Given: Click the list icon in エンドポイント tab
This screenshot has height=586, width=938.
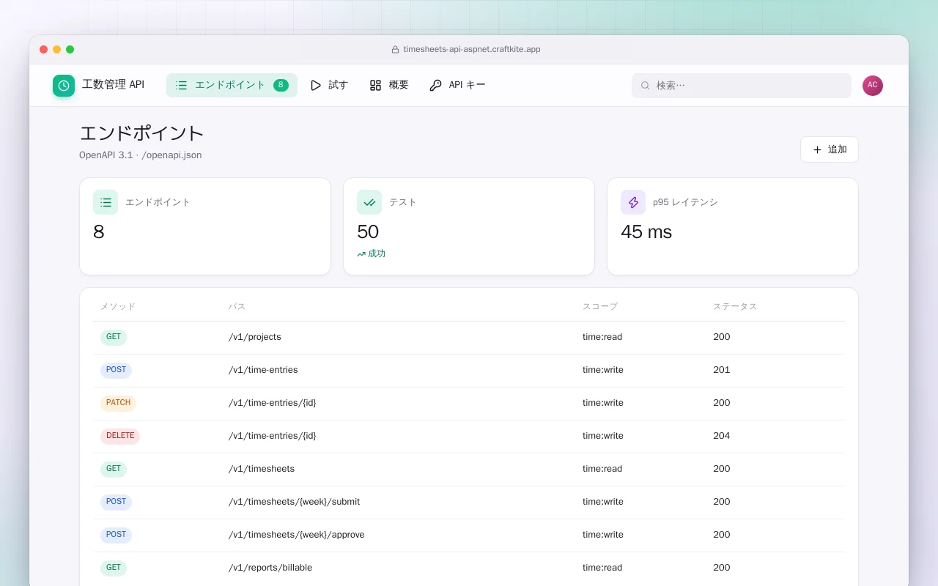Looking at the screenshot, I should click(182, 85).
